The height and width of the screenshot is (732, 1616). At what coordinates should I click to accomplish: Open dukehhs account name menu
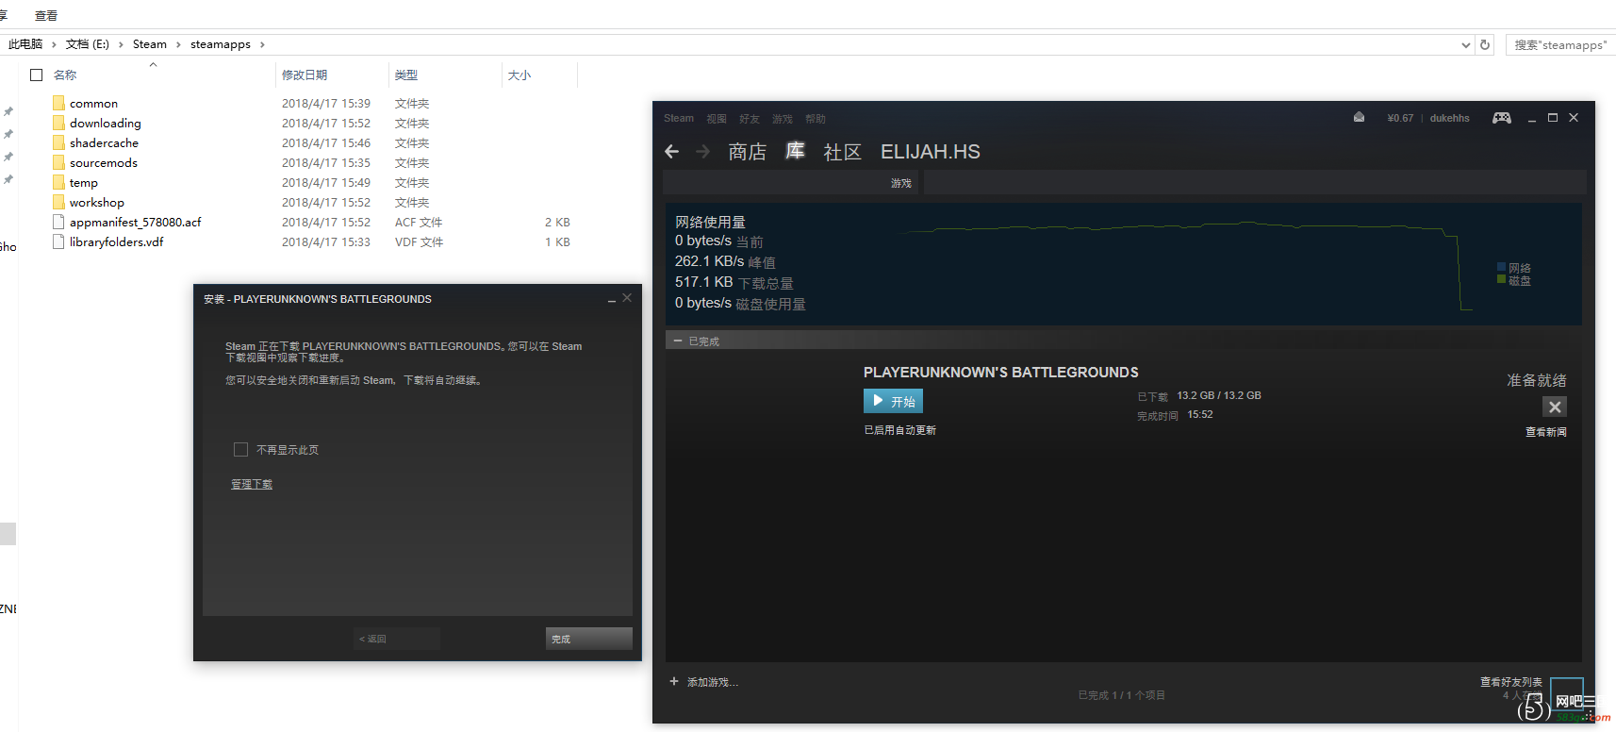1449,118
